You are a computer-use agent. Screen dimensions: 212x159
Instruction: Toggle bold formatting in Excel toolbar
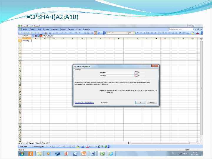click(138, 33)
